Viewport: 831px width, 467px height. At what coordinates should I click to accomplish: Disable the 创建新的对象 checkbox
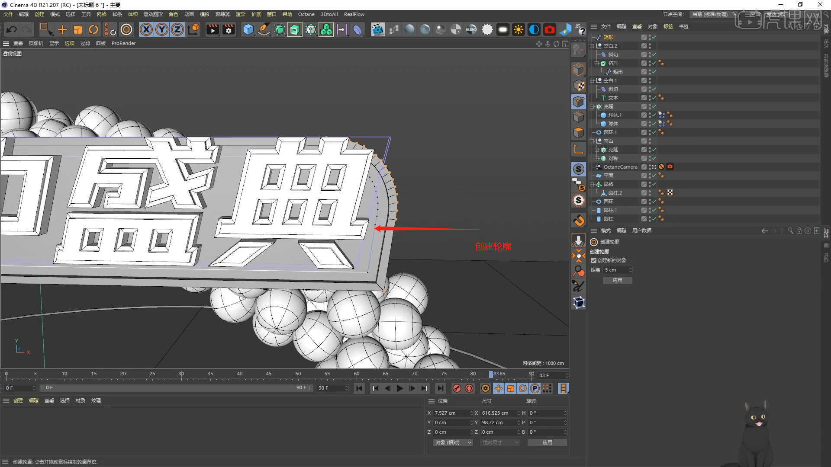tap(593, 260)
